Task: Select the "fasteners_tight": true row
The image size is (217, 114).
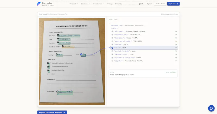Action: click(144, 54)
